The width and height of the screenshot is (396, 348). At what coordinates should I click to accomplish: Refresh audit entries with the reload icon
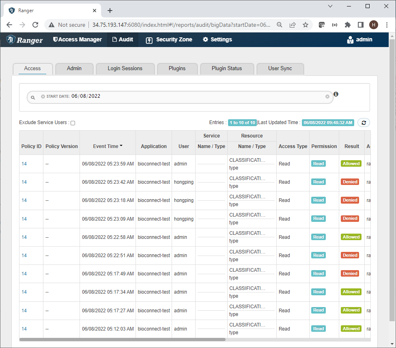coord(363,122)
